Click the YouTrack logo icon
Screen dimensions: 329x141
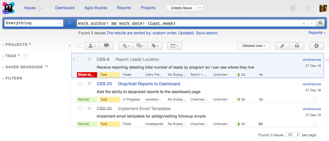click(x=9, y=8)
